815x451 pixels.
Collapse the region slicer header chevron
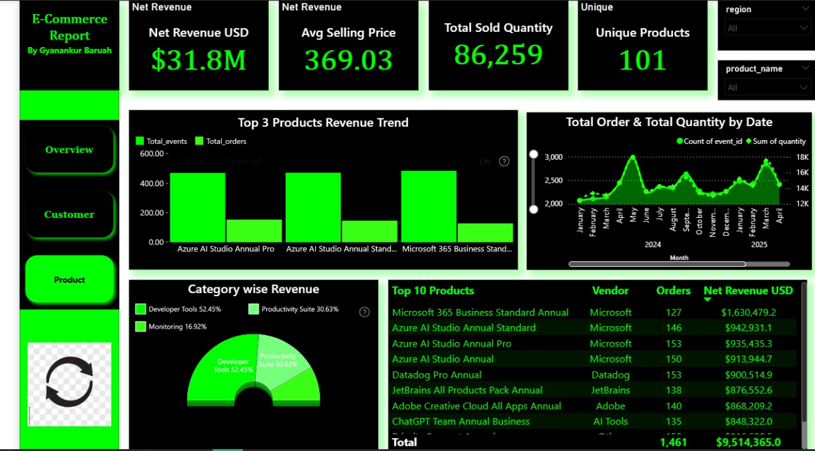click(806, 9)
